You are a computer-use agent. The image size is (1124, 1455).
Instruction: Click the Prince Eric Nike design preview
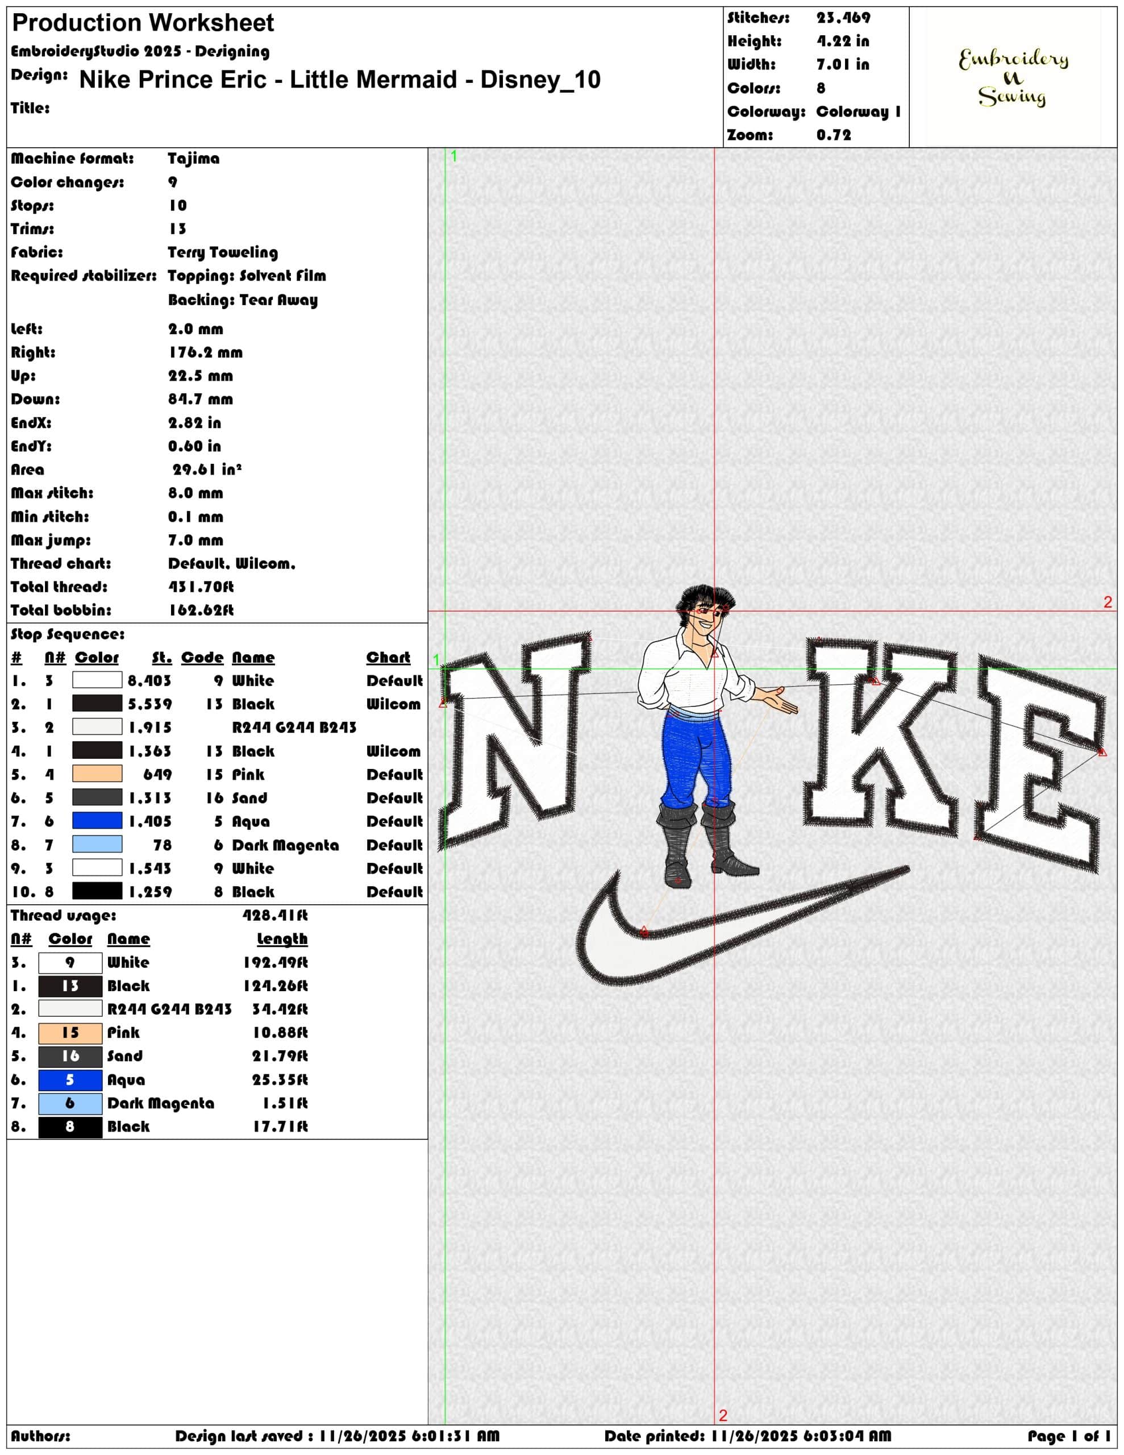tap(772, 785)
